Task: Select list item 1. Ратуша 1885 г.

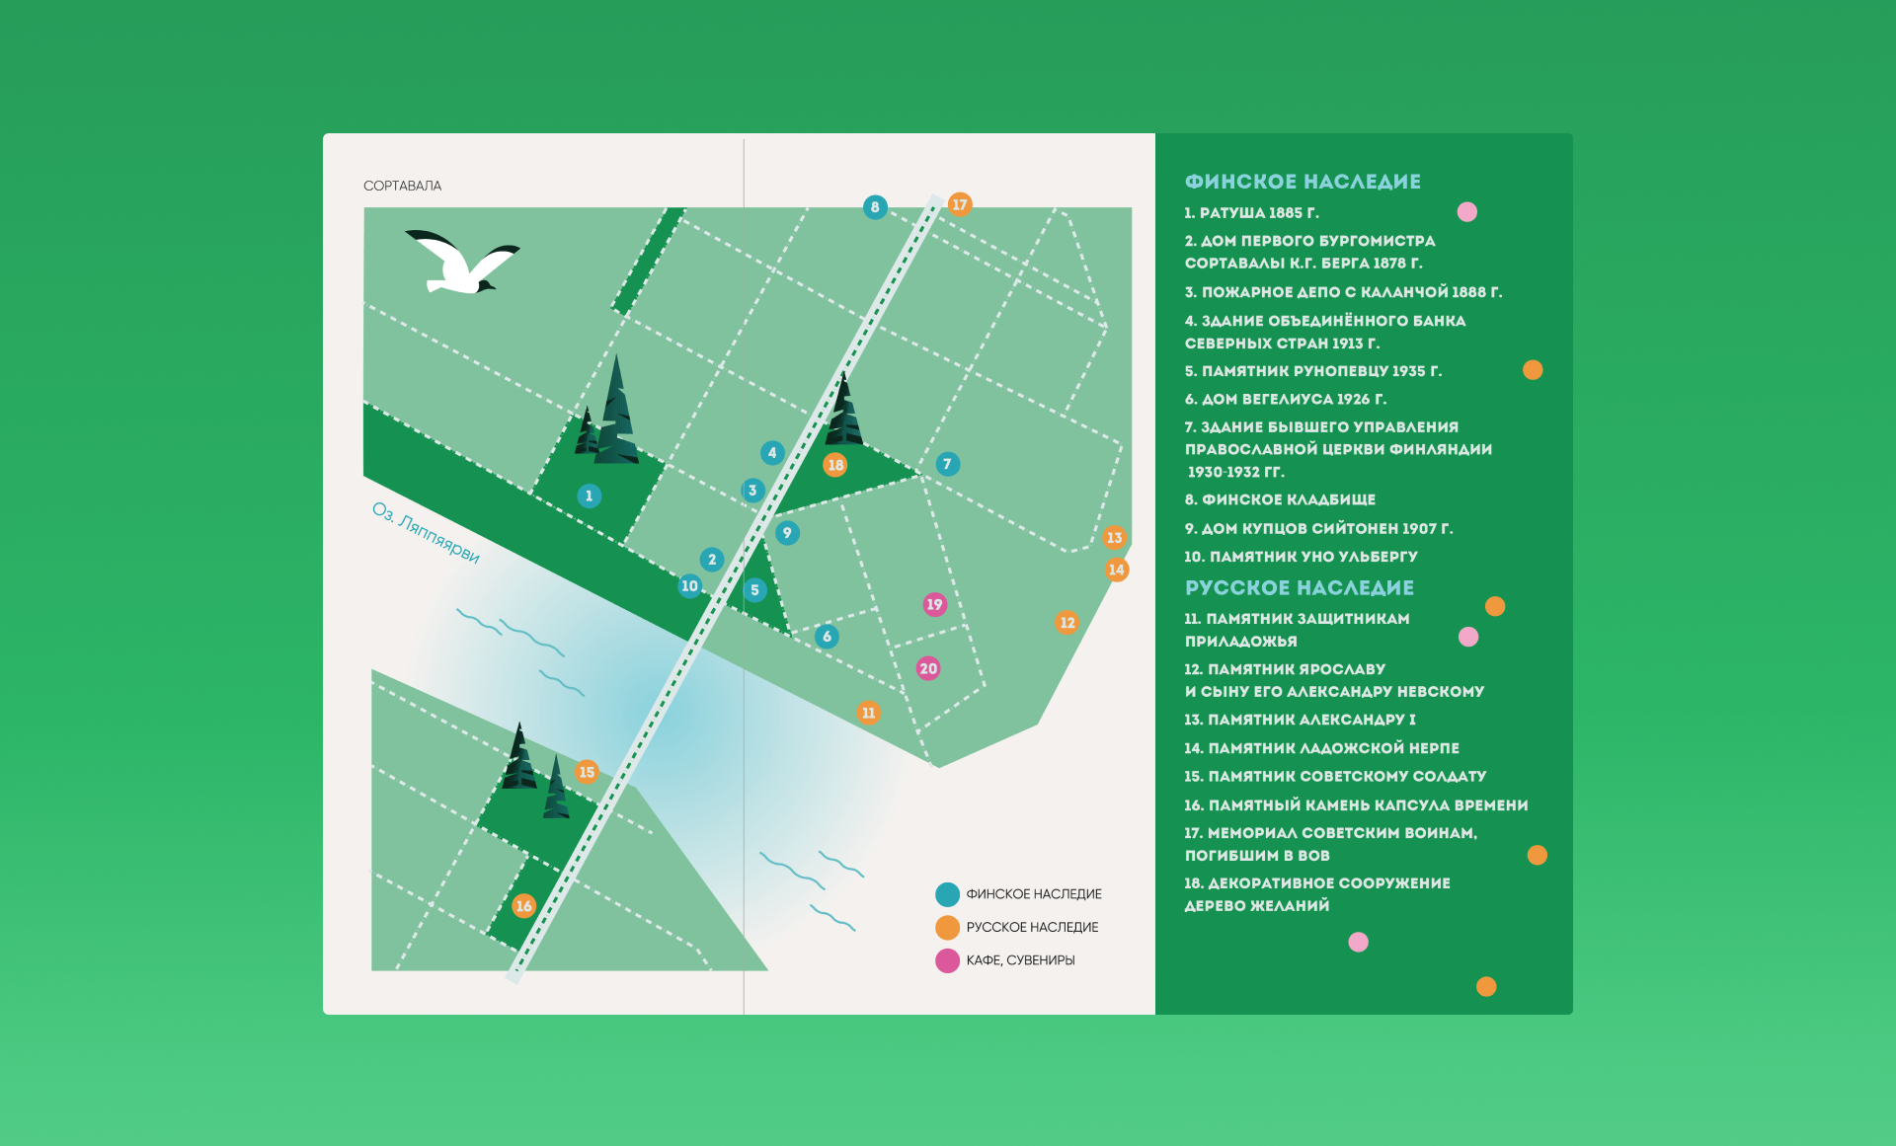Action: pos(1251,213)
